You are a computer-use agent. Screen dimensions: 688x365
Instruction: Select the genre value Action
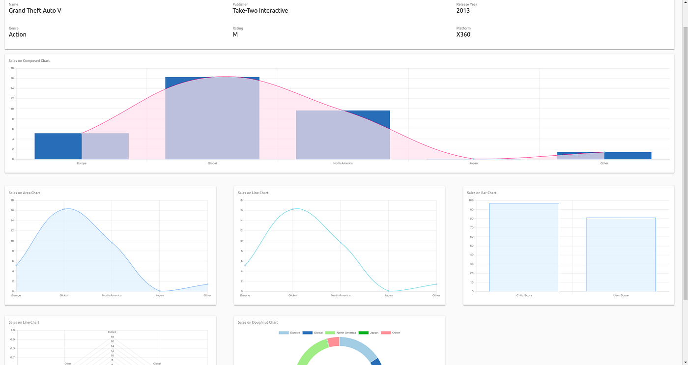[18, 34]
